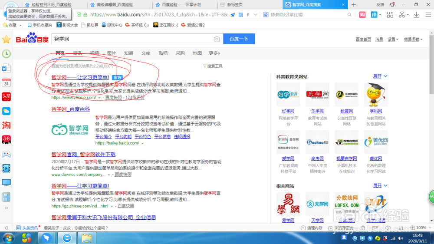The height and width of the screenshot is (244, 434).
Task: Click the search magnifier in the hot-search box
Action: (x=349, y=15)
